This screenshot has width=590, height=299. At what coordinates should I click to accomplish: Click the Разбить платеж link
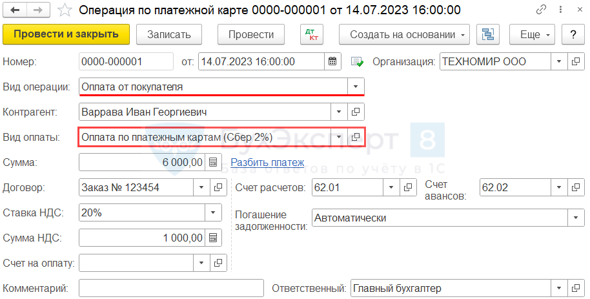(x=267, y=162)
